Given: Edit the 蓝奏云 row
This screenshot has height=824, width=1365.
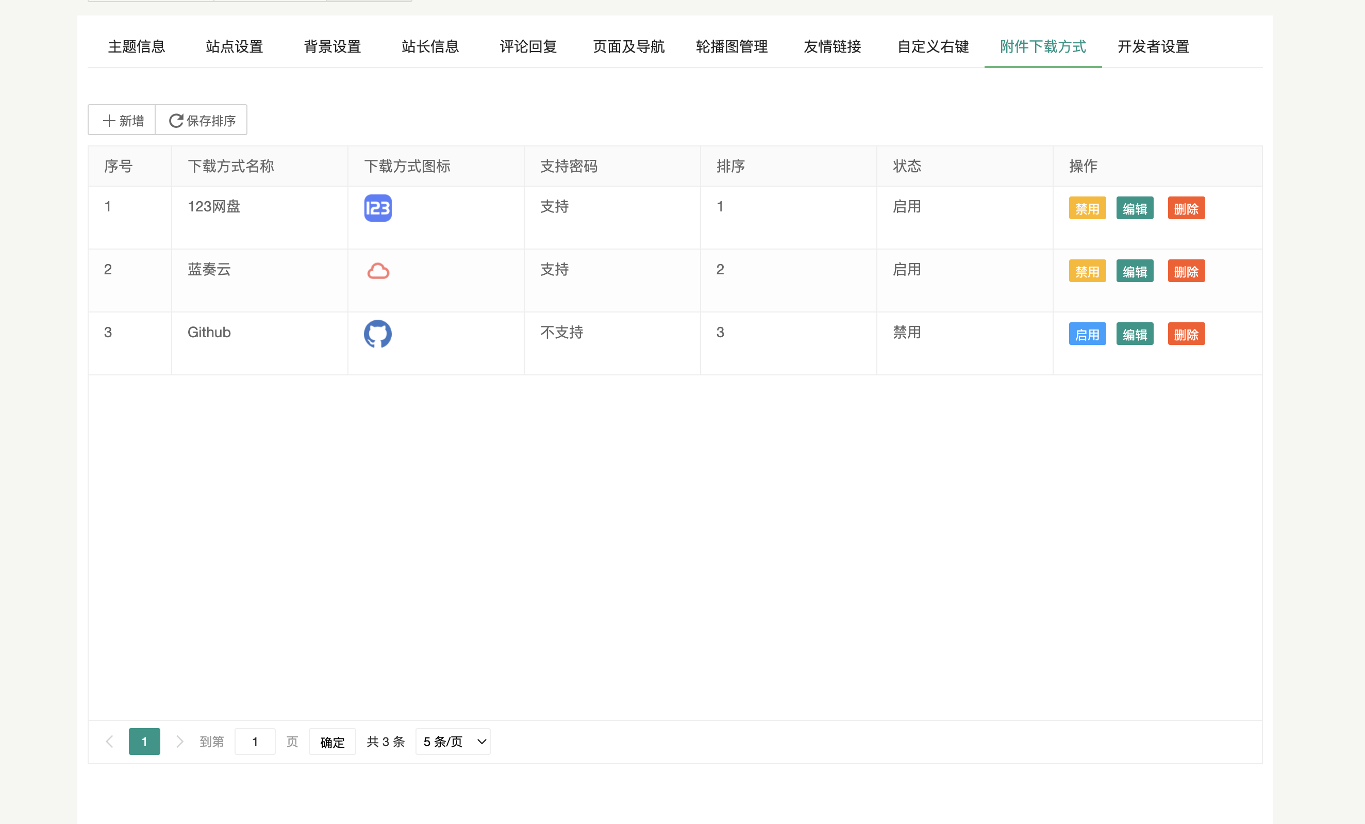Looking at the screenshot, I should point(1135,272).
